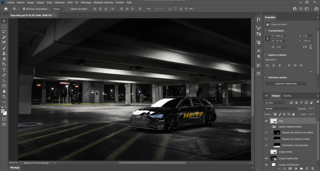Image resolution: width=320 pixels, height=171 pixels.
Task: Select the Type tool
Action: tap(4, 70)
